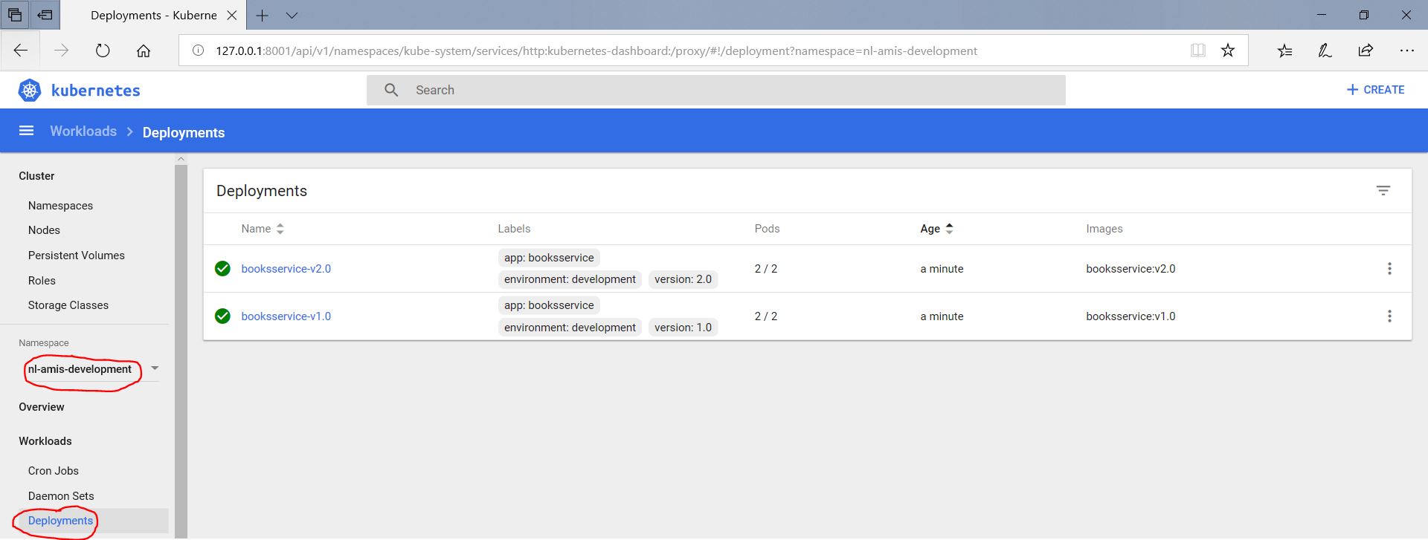Image resolution: width=1428 pixels, height=540 pixels.
Task: Open actions menu for booksservice-v2.0
Action: 1389,269
